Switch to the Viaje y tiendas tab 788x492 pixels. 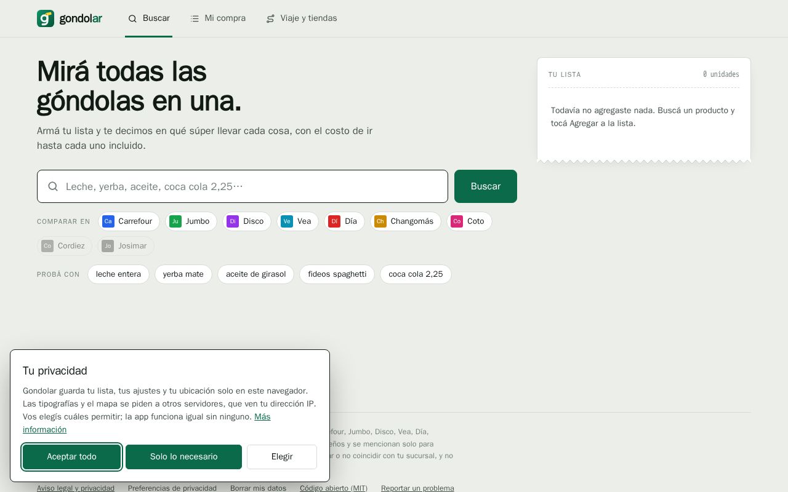point(302,18)
